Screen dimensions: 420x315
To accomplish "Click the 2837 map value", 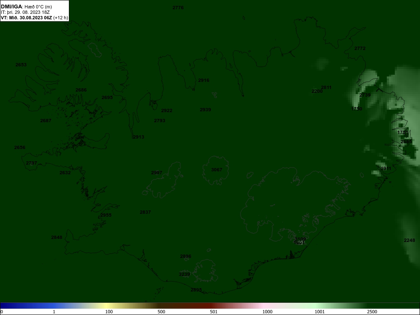I will pyautogui.click(x=145, y=212).
